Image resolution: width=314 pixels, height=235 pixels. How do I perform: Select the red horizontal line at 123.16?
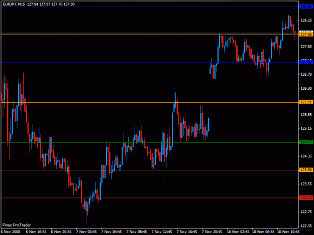[x=150, y=197]
